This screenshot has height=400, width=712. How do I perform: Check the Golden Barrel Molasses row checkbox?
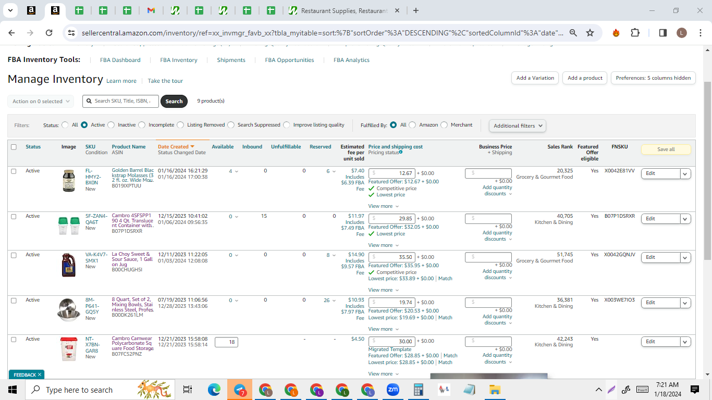click(x=14, y=171)
